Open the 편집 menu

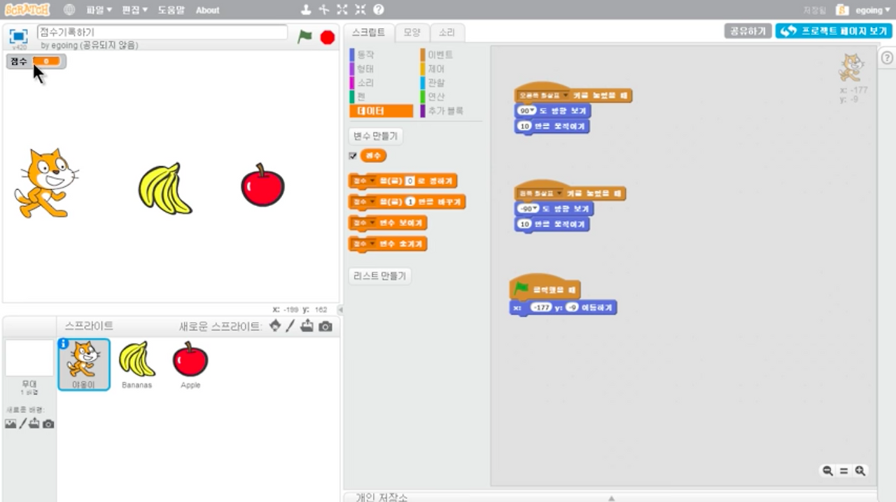click(x=135, y=10)
